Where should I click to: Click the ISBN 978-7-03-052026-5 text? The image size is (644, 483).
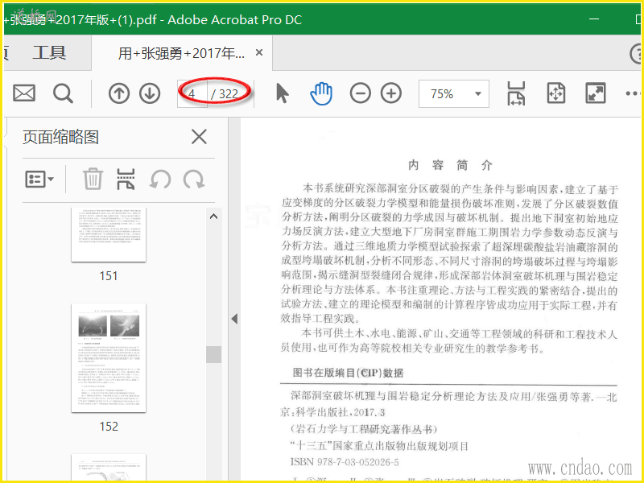[x=345, y=462]
